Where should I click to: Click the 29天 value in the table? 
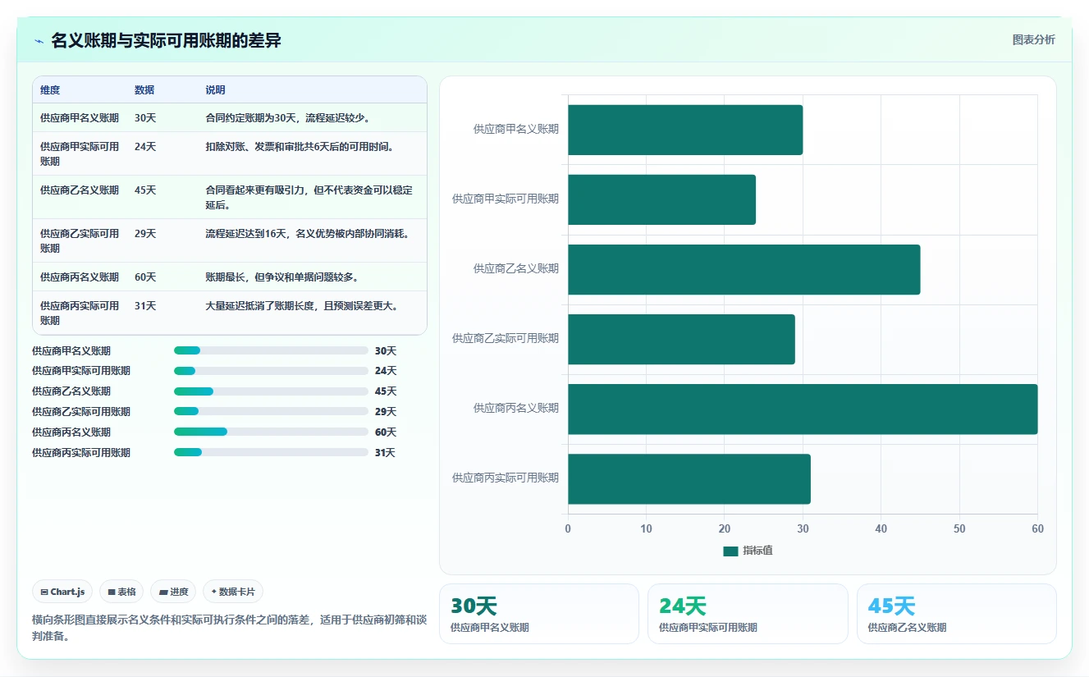pyautogui.click(x=145, y=234)
